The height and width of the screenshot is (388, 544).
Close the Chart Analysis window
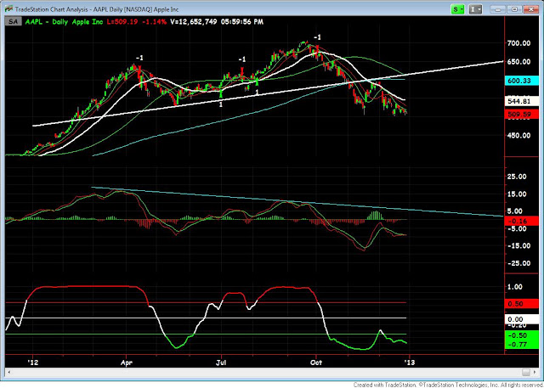point(530,9)
